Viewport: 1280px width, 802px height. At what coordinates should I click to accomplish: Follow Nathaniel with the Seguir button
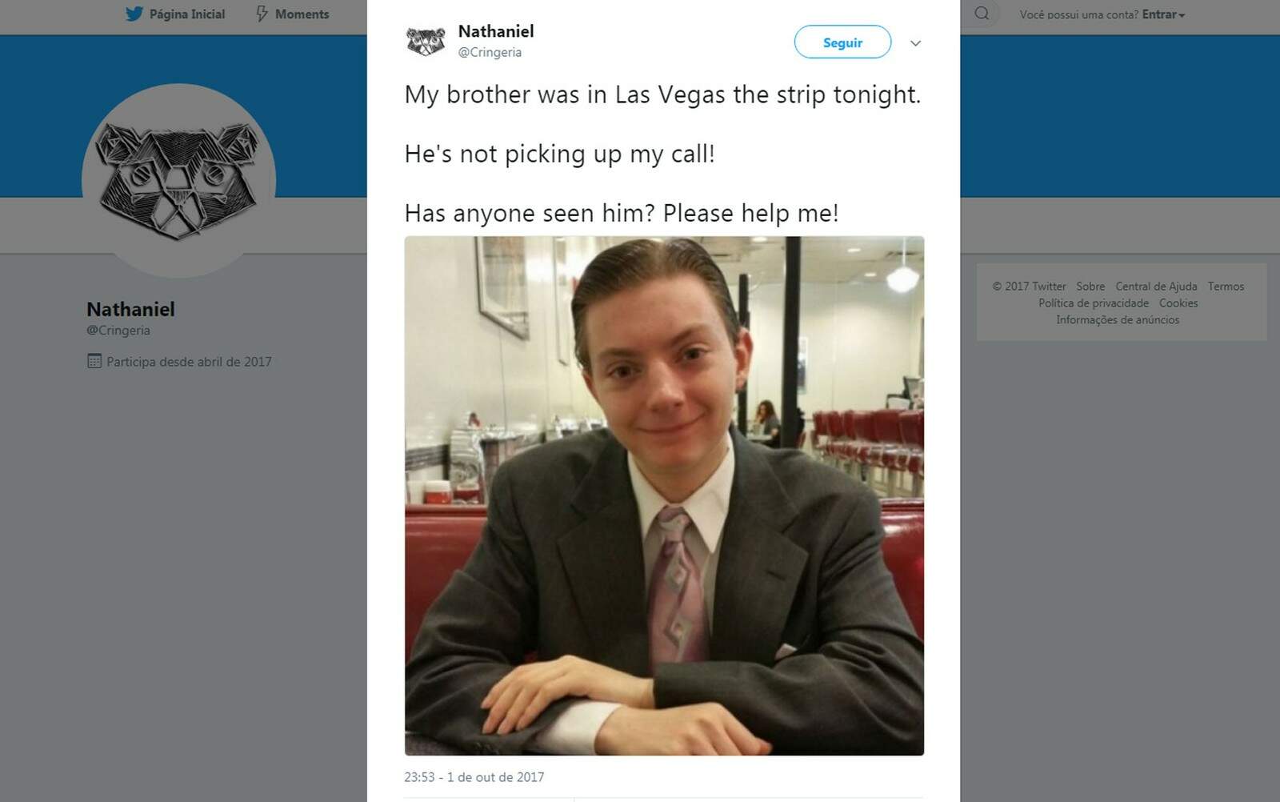pos(842,42)
